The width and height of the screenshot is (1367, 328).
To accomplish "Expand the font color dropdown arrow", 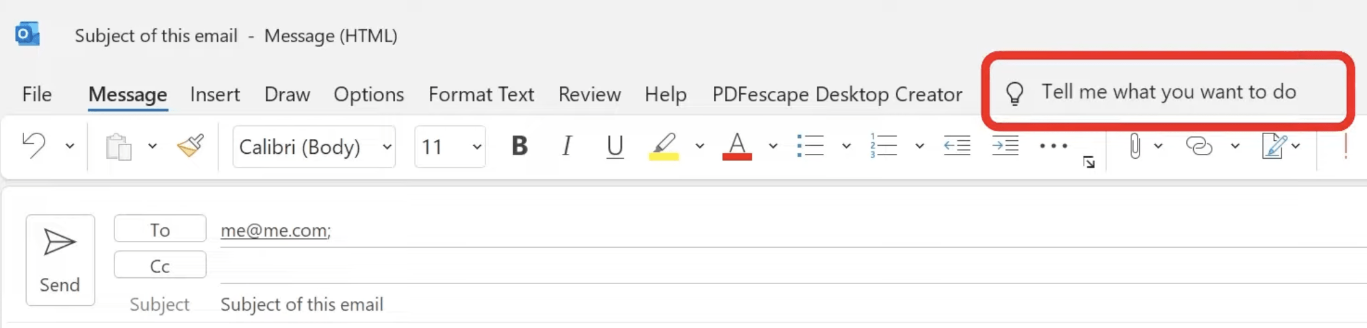I will pos(773,146).
